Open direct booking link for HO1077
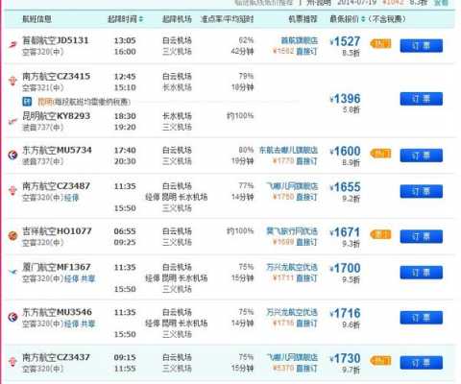The width and height of the screenshot is (461, 384). [306, 242]
